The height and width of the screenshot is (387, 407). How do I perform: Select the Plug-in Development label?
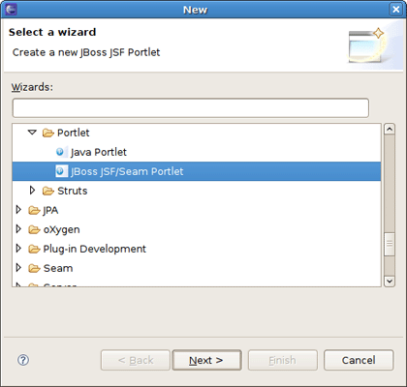coord(95,249)
